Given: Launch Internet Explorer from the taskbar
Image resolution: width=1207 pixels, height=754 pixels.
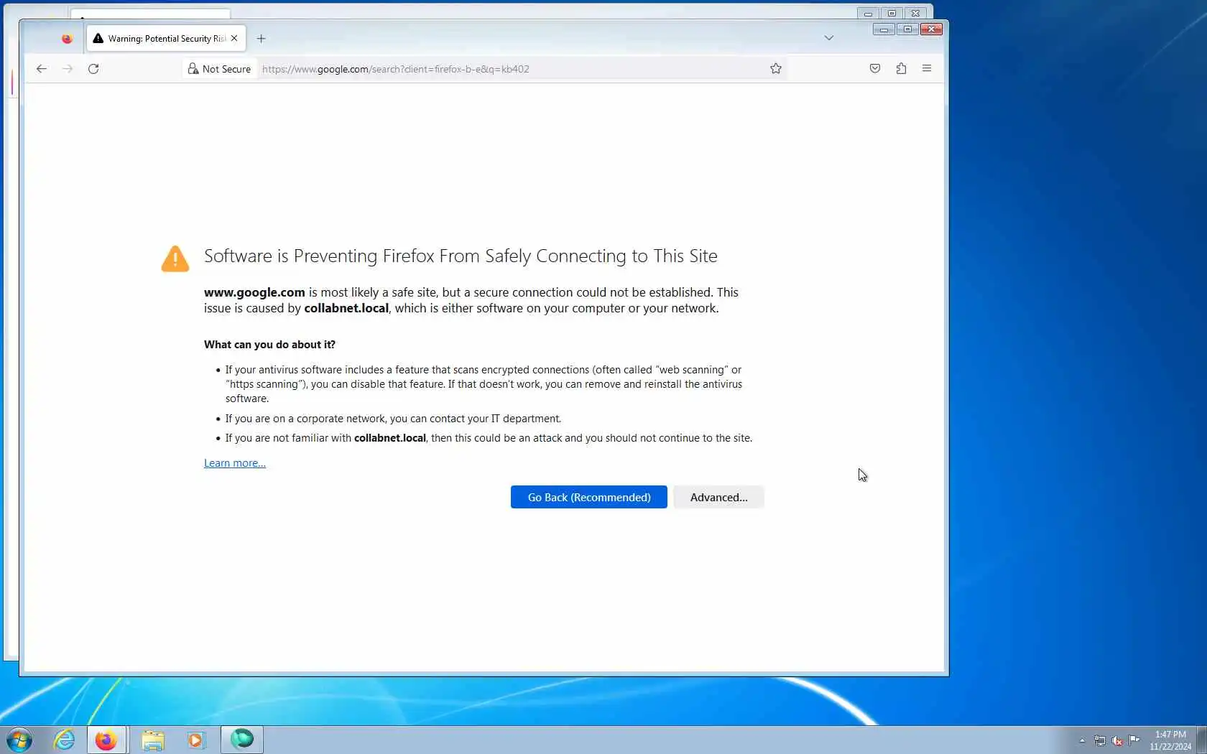Looking at the screenshot, I should 65,740.
